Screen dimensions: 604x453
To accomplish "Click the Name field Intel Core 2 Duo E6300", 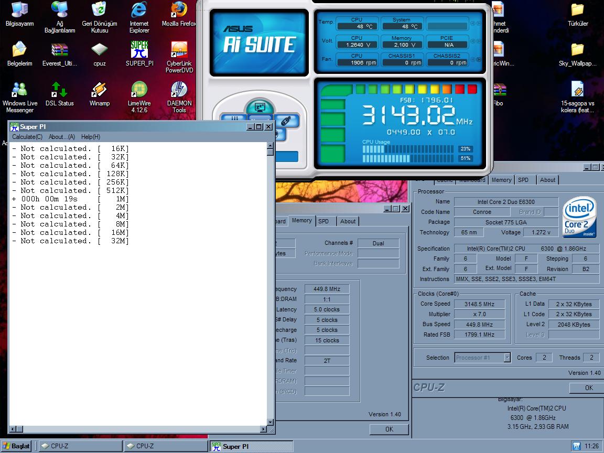I will point(506,202).
